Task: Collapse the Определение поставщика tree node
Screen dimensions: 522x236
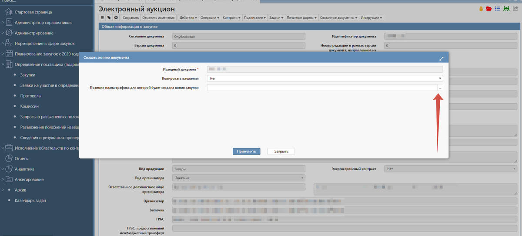Action: coord(3,64)
